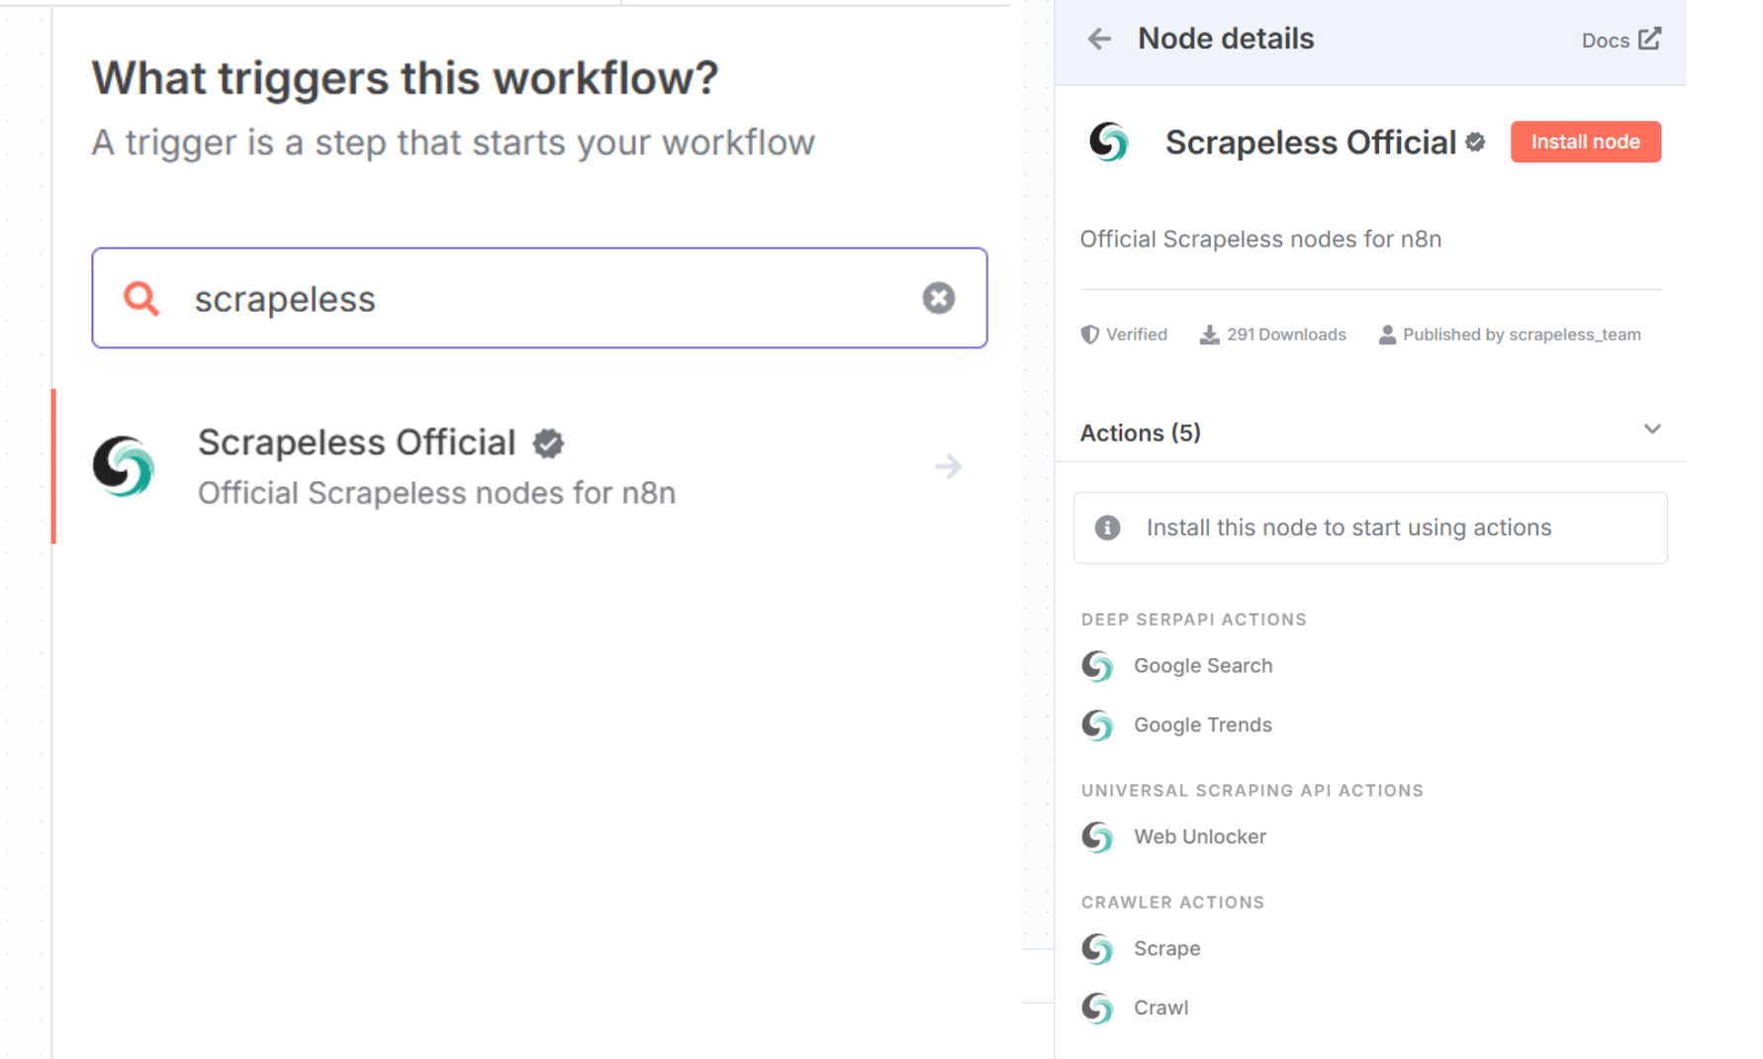Click the Crawl action icon
The width and height of the screenshot is (1763, 1059).
tap(1097, 1009)
